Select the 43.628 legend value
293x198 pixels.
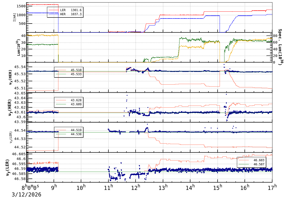[76, 100]
